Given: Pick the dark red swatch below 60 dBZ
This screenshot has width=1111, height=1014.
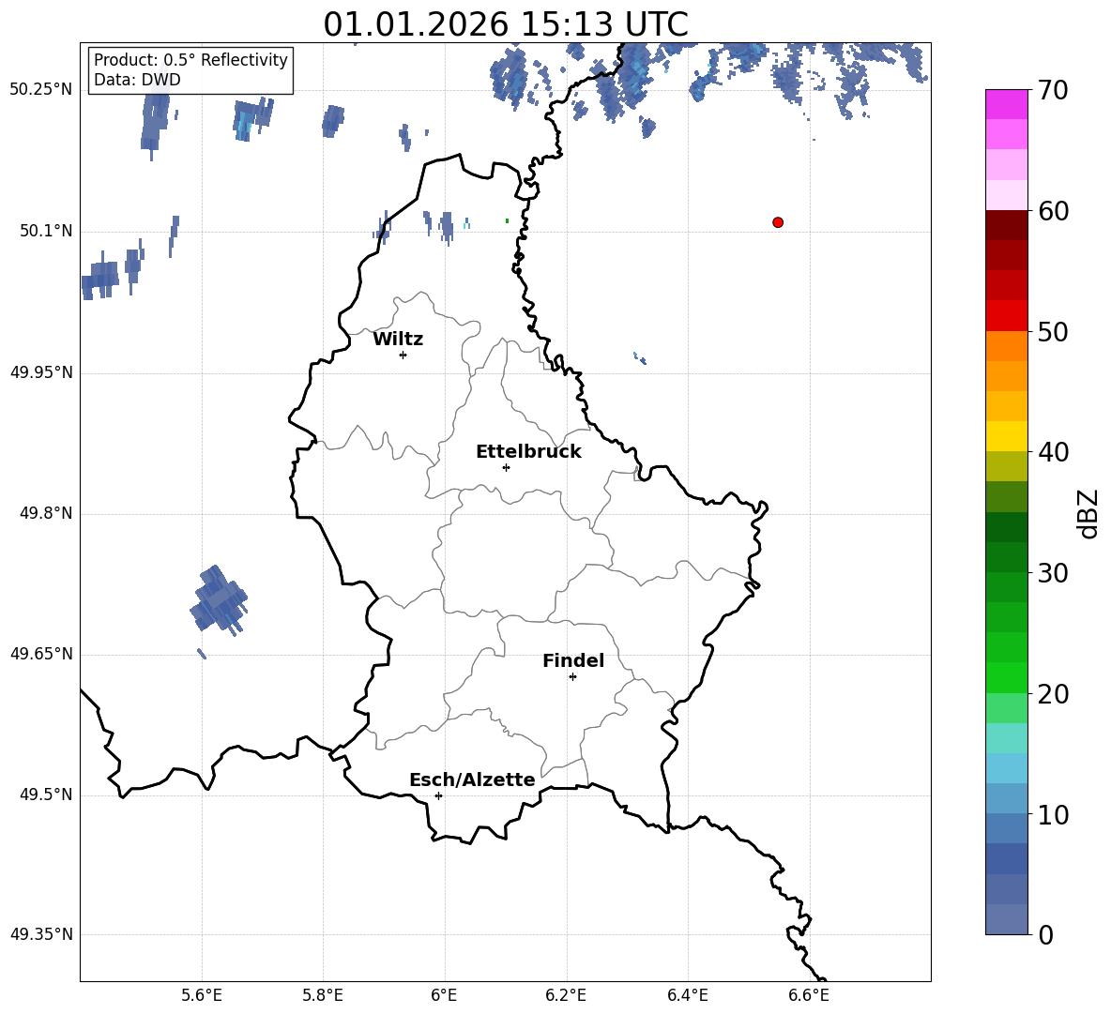Looking at the screenshot, I should pyautogui.click(x=1006, y=225).
